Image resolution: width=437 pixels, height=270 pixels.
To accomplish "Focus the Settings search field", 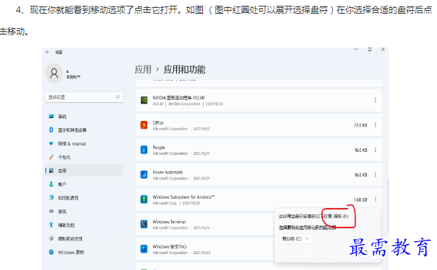I will pos(84,97).
